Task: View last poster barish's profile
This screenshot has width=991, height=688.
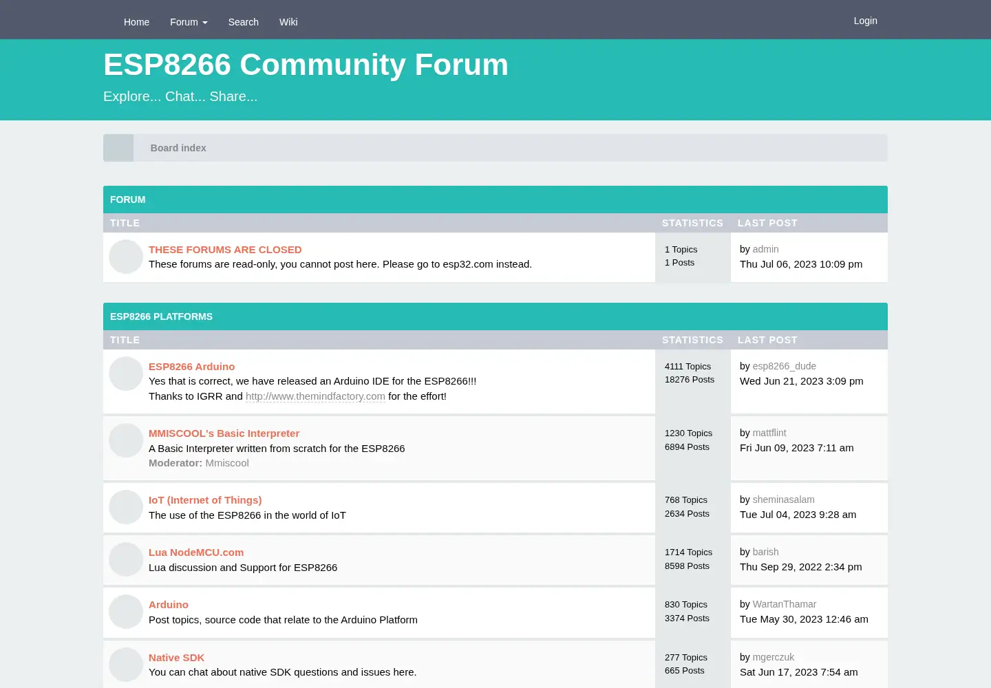Action: coord(766,552)
